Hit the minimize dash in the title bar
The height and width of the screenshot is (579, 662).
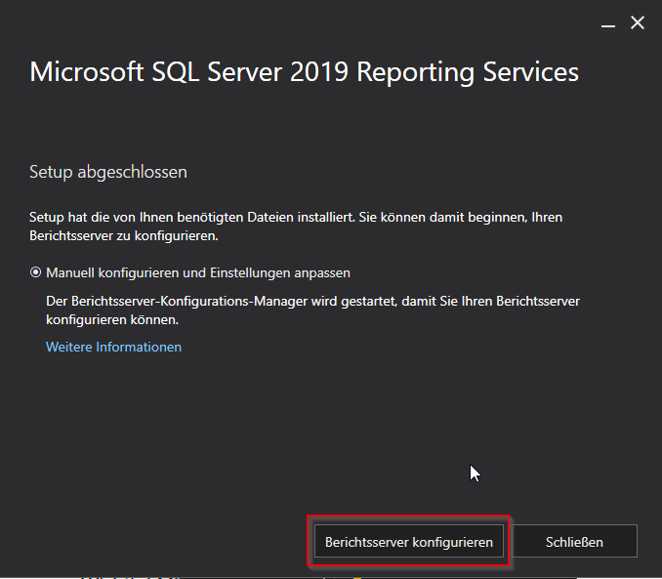coord(608,22)
